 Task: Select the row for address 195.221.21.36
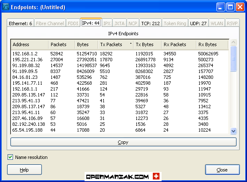120,60
